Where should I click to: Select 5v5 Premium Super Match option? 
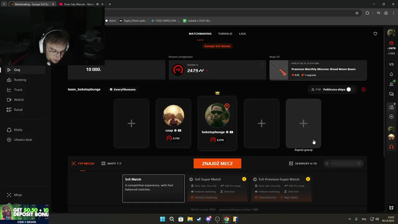(281, 189)
